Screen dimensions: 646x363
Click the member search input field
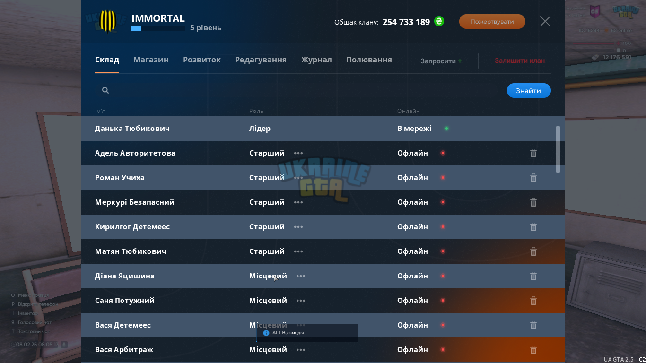[298, 90]
